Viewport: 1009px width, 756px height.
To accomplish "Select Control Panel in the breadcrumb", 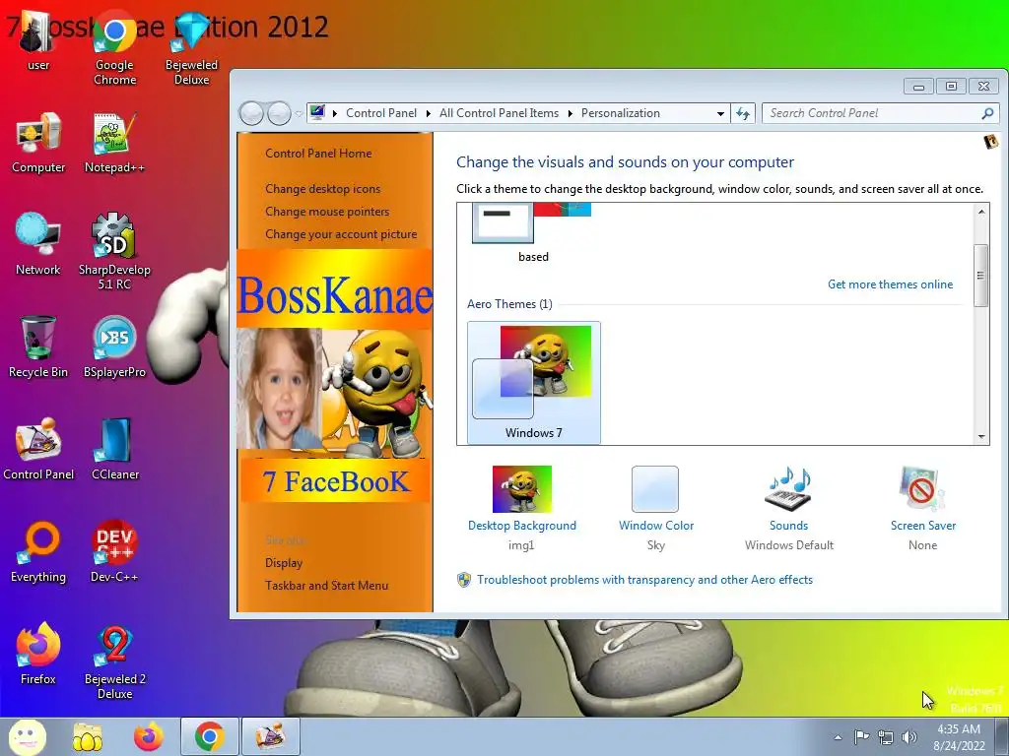I will pyautogui.click(x=381, y=113).
